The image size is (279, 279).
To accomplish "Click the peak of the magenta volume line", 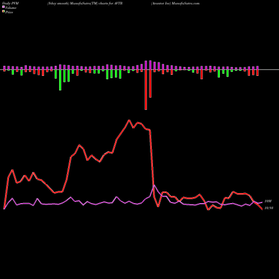I will tap(154, 185).
